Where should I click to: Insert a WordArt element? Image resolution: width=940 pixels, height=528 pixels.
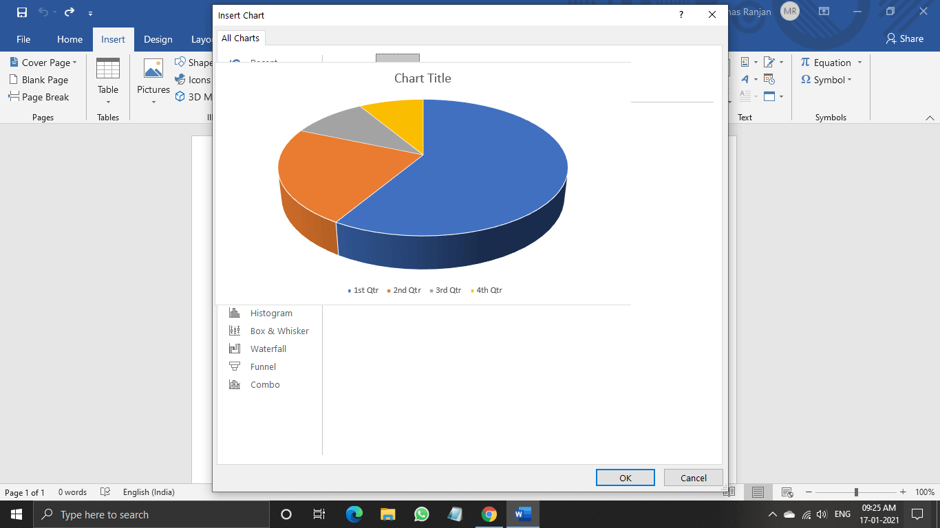pyautogui.click(x=746, y=79)
